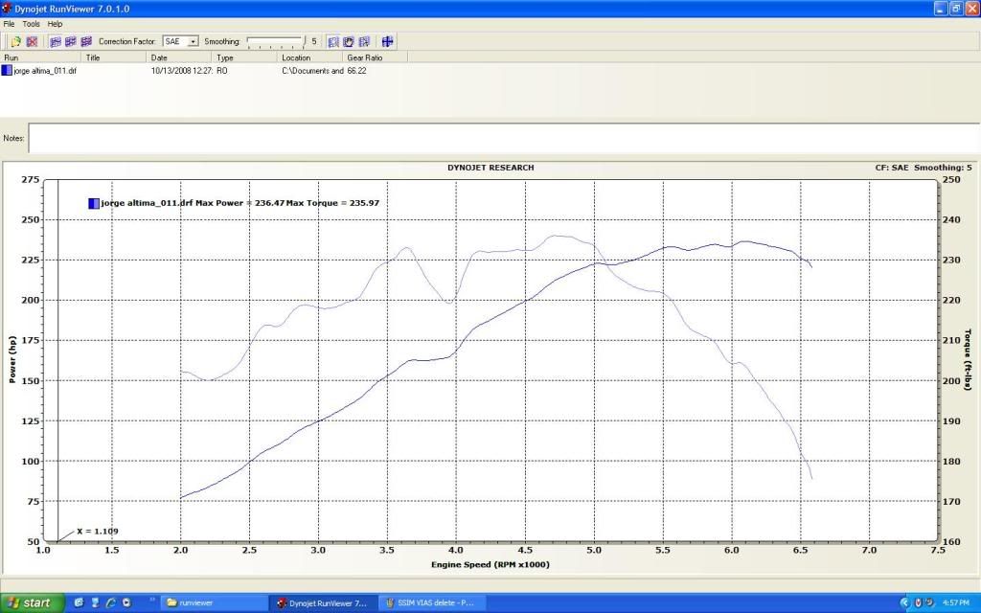Click the zoom graph icon right of smoothing value

pyautogui.click(x=333, y=42)
